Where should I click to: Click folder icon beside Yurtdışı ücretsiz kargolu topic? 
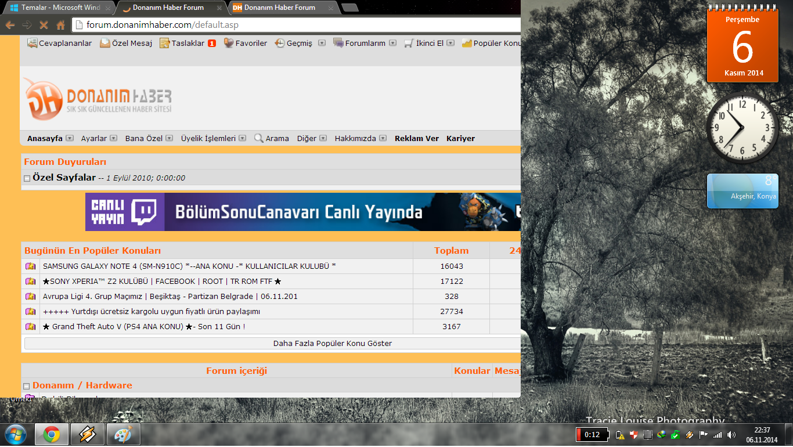point(30,311)
